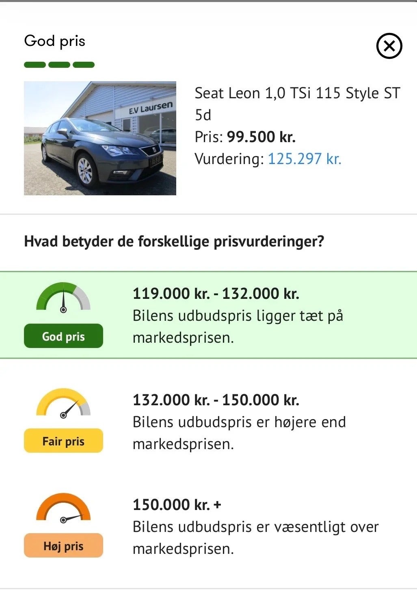417x590 pixels.
Task: Click the yellow Fair pris gauge icon
Action: (63, 403)
